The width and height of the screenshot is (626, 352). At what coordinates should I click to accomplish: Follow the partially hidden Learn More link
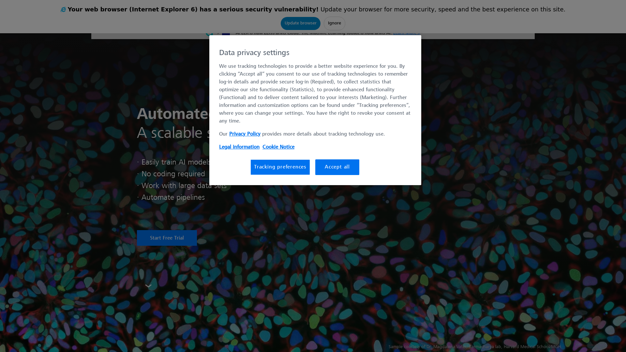[x=406, y=34]
